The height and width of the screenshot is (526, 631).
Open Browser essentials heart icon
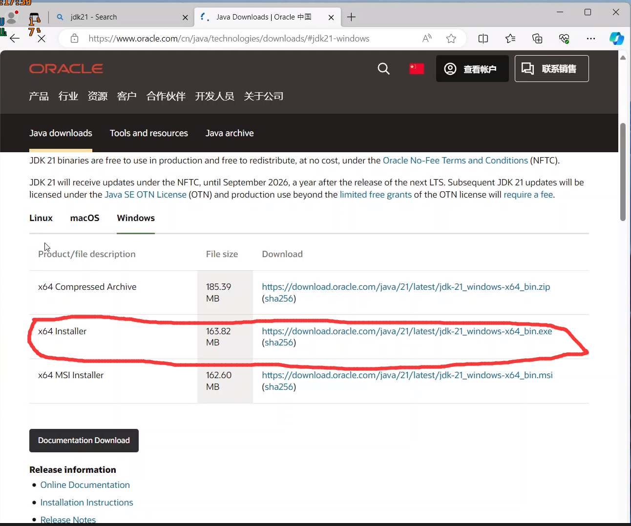coord(564,38)
